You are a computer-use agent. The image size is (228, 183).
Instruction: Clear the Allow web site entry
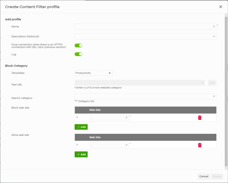[126, 145]
